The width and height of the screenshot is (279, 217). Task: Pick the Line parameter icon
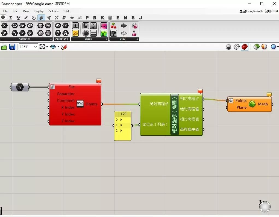[22, 33]
